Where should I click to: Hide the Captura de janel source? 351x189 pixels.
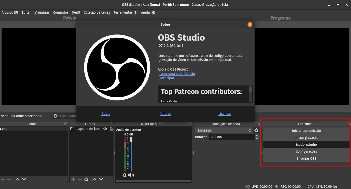click(x=105, y=129)
